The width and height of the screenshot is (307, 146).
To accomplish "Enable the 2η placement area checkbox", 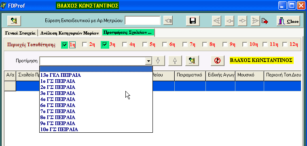I will [85, 45].
